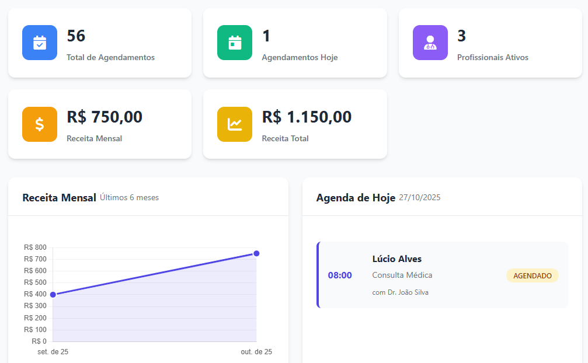Image resolution: width=588 pixels, height=363 pixels.
Task: Click the Agenda de Hoje section header
Action: (355, 198)
